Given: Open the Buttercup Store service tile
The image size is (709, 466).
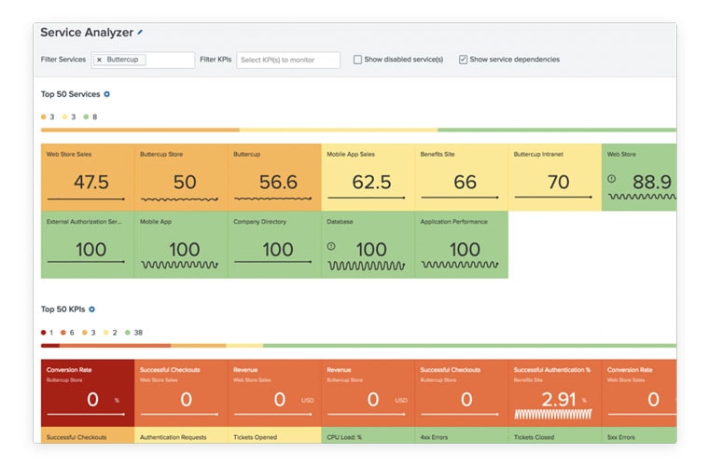Looking at the screenshot, I should pyautogui.click(x=181, y=177).
